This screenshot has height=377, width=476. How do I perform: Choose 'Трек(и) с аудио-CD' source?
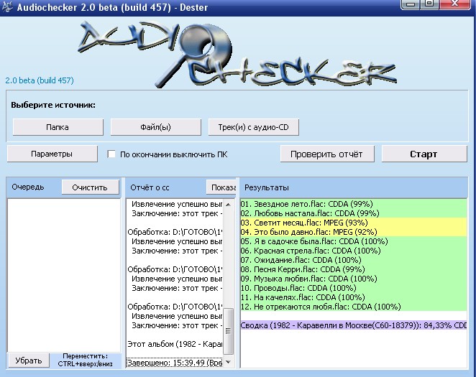(x=253, y=127)
